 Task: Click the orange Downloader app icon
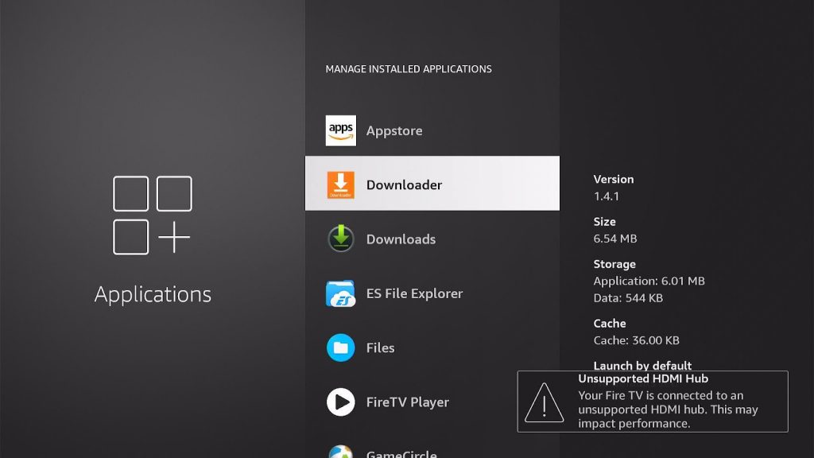[340, 184]
